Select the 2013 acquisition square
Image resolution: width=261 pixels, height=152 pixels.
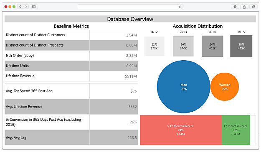pos(183,47)
